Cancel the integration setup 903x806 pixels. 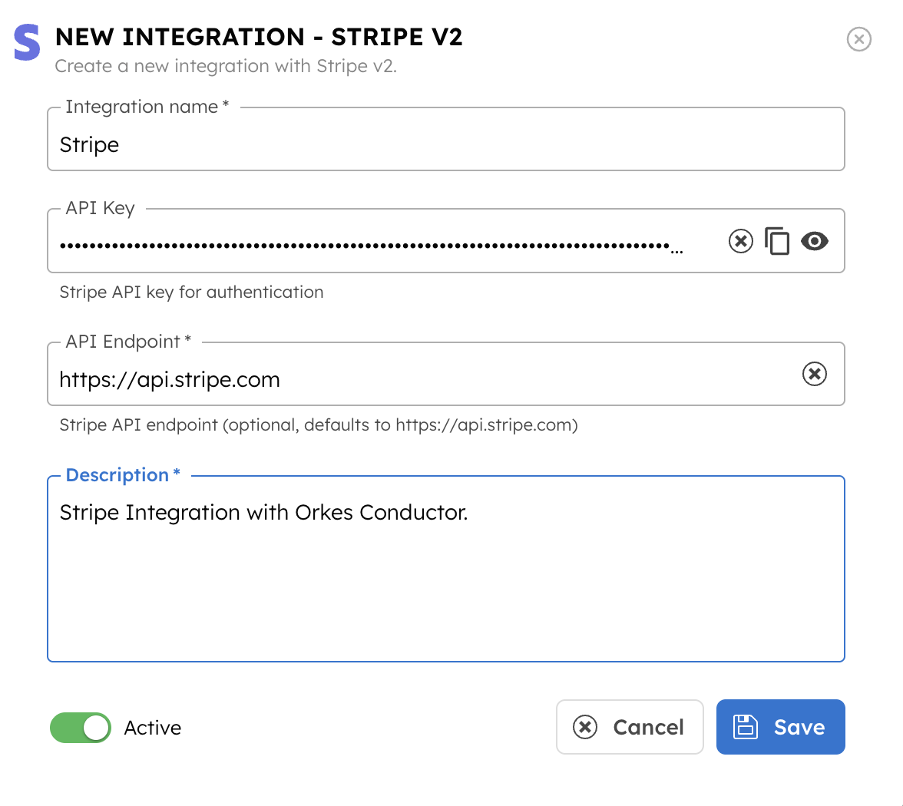[x=630, y=727]
